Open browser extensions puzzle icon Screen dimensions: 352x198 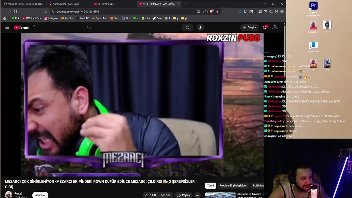[x=246, y=12]
